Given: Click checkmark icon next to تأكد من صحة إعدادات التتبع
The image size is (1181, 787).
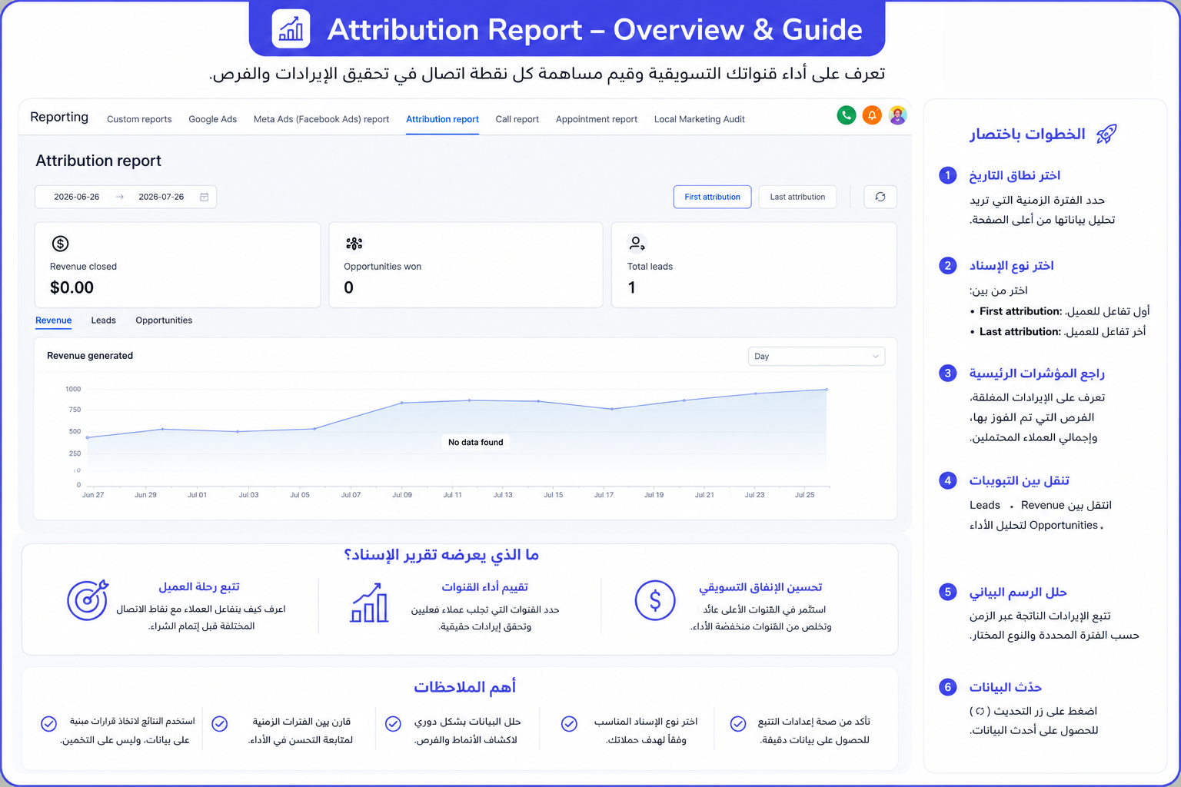Looking at the screenshot, I should coord(738,723).
